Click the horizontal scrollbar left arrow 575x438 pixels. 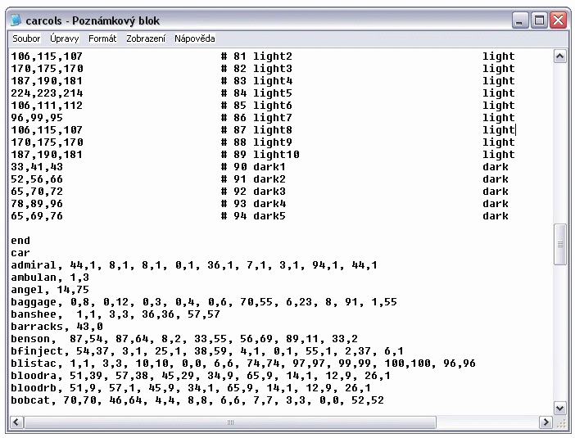pyautogui.click(x=16, y=422)
